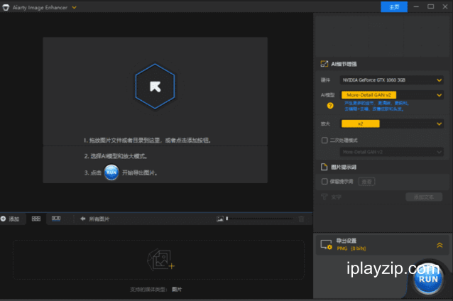Viewport: 453px width, 301px height.
Task: Open the Aiarty Image Enhancer title menu arrow
Action: 75,8
